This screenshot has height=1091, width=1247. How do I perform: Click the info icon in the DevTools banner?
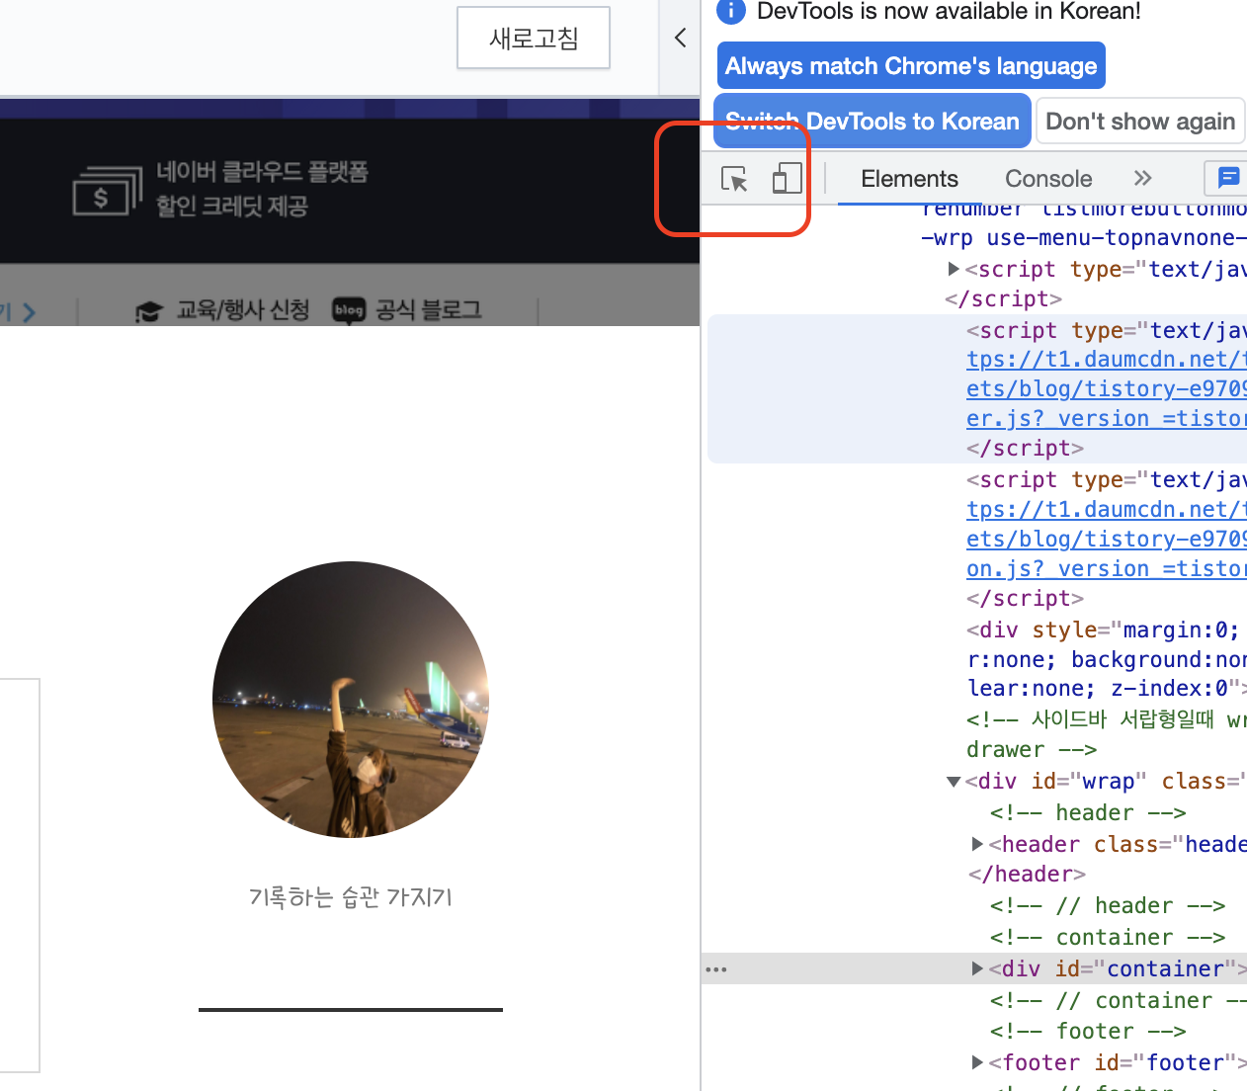pos(730,11)
